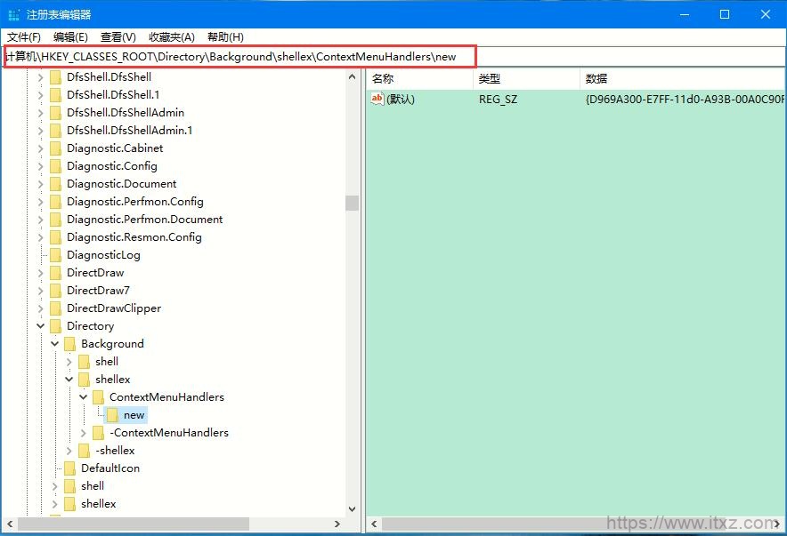Screen dimensions: 787x536
Task: Select the shell key under Directory
Action: coord(93,486)
